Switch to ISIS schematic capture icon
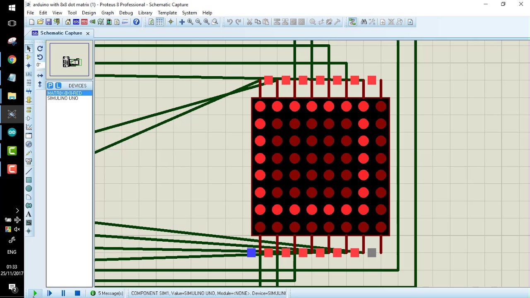This screenshot has width=530, height=298. coord(76,22)
